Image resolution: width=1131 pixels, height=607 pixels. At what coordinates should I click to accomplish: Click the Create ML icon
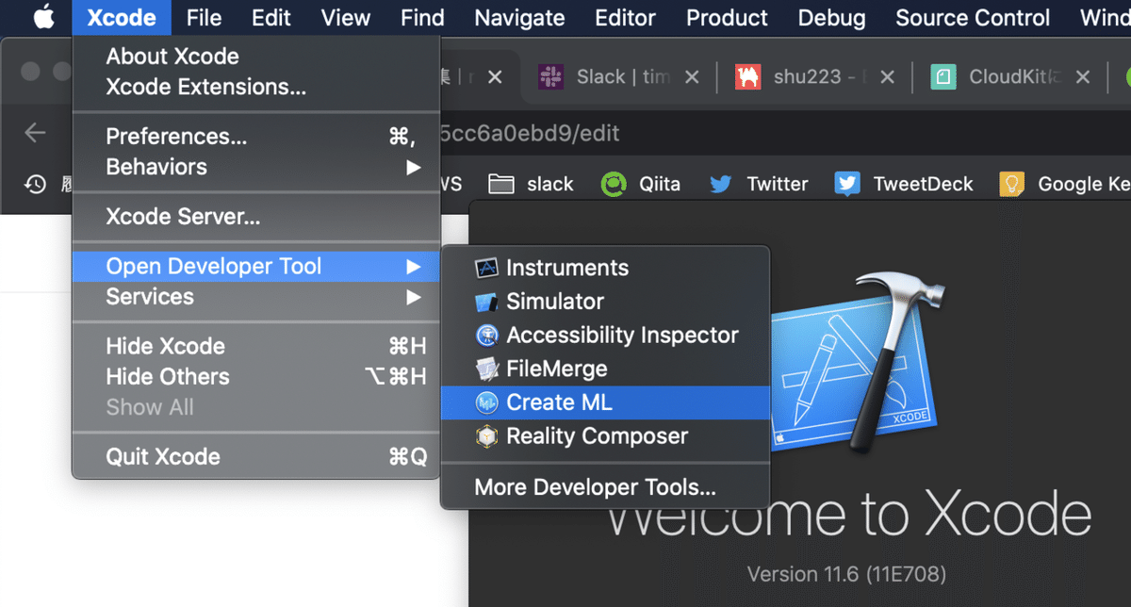coord(486,403)
